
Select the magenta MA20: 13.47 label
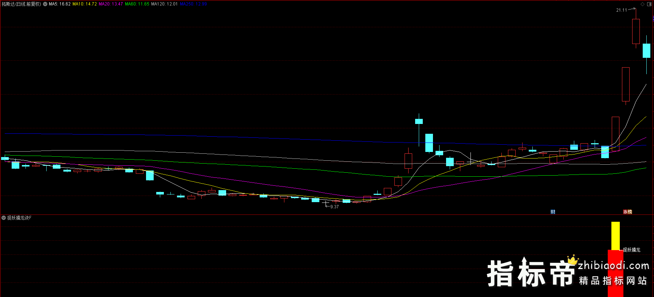[111, 4]
